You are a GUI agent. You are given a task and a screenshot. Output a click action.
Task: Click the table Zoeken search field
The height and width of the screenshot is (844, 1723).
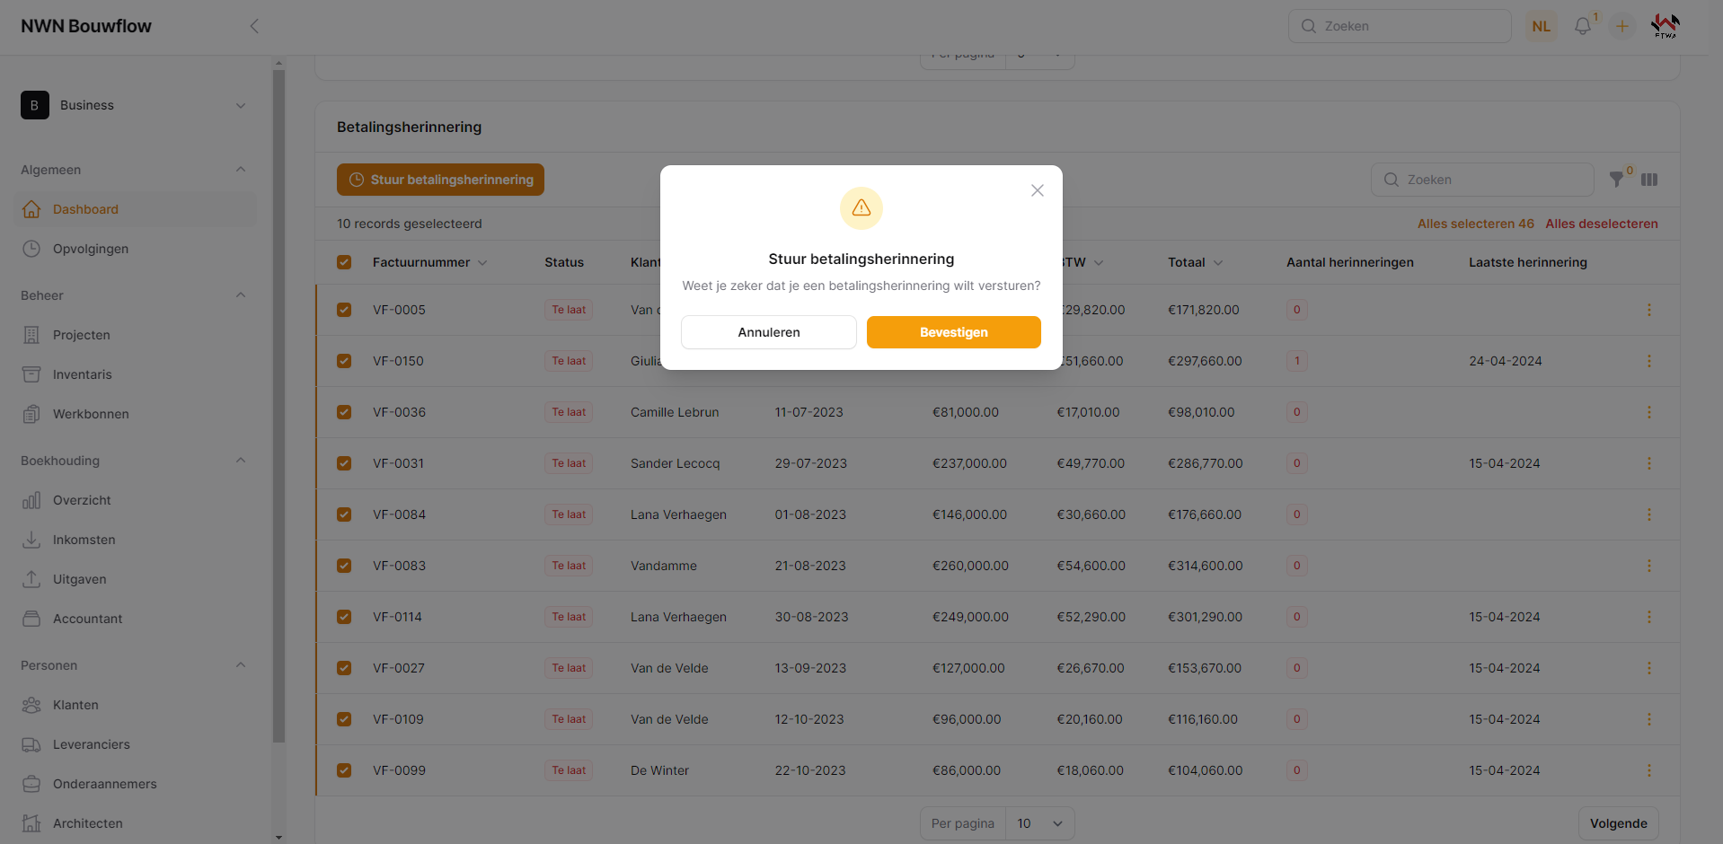(1482, 180)
